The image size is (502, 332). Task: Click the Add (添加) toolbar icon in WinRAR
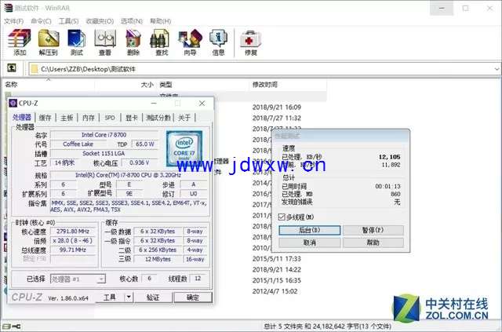(20, 42)
